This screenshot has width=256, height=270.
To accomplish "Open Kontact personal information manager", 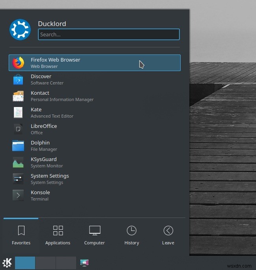I will click(x=94, y=96).
